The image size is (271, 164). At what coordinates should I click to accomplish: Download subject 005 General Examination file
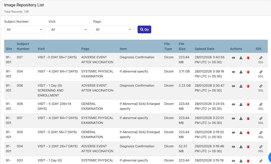(241, 133)
